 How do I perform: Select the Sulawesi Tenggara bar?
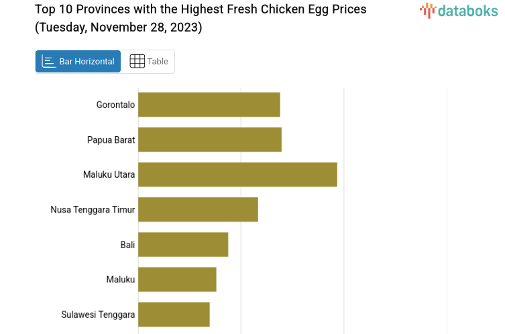[x=174, y=314]
